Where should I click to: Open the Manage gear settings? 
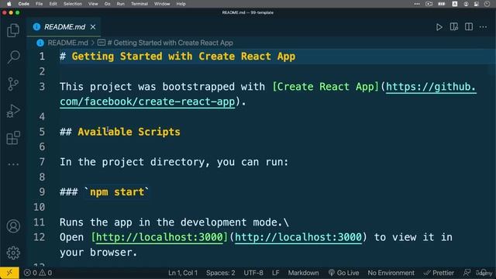tap(13, 253)
